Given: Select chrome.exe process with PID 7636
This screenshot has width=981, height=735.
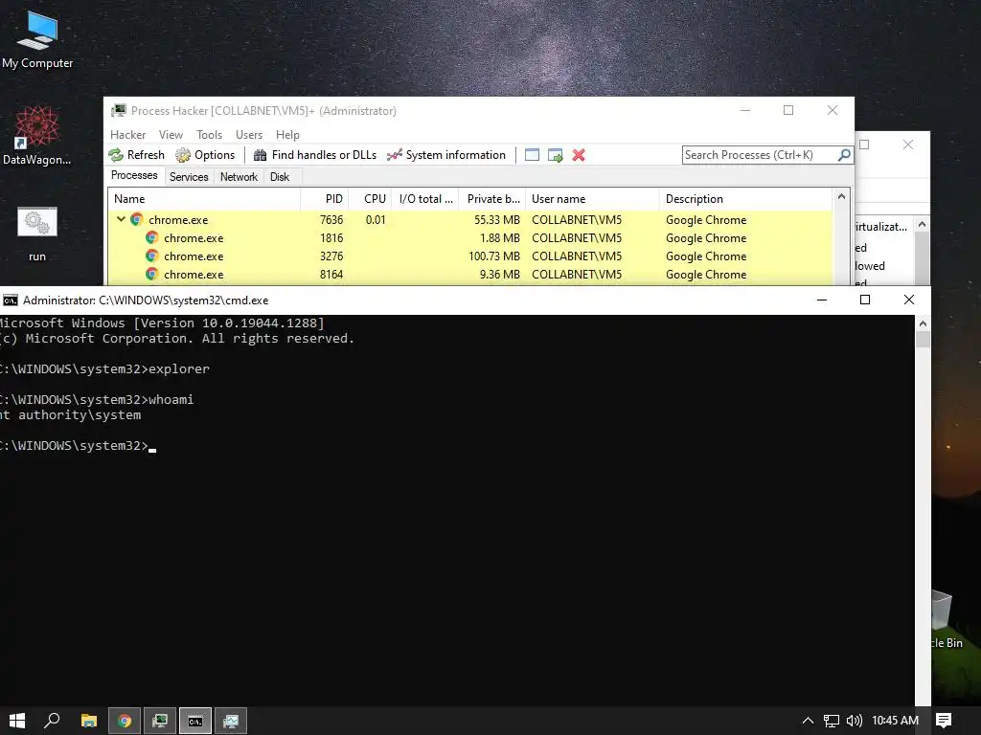Looking at the screenshot, I should click(469, 220).
